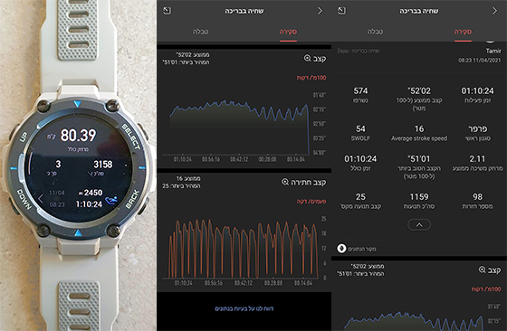Select סקירה tab in the pace charts screen

[x=288, y=32]
